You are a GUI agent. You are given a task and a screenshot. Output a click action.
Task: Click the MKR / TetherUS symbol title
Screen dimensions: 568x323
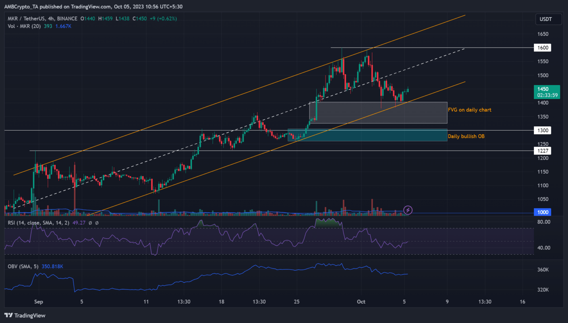43,18
